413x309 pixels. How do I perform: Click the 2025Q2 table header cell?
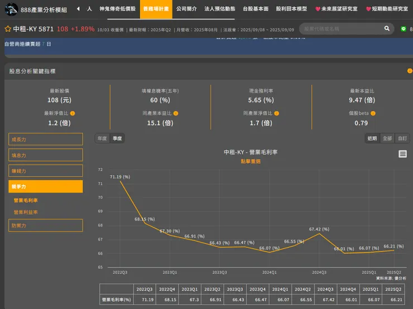click(393, 289)
